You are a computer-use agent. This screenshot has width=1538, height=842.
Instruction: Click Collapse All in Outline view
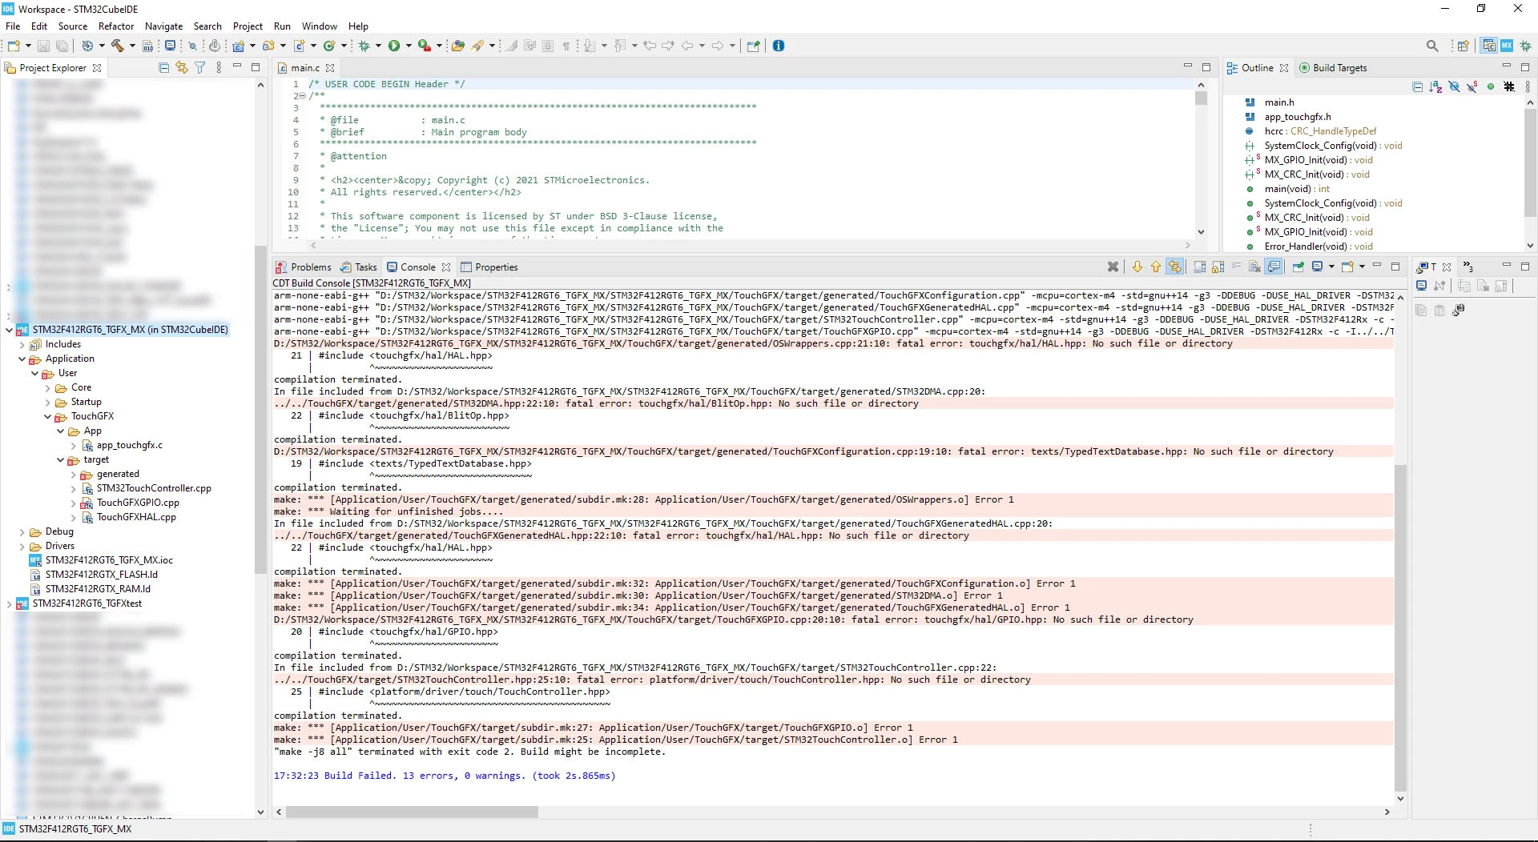[x=1417, y=86]
